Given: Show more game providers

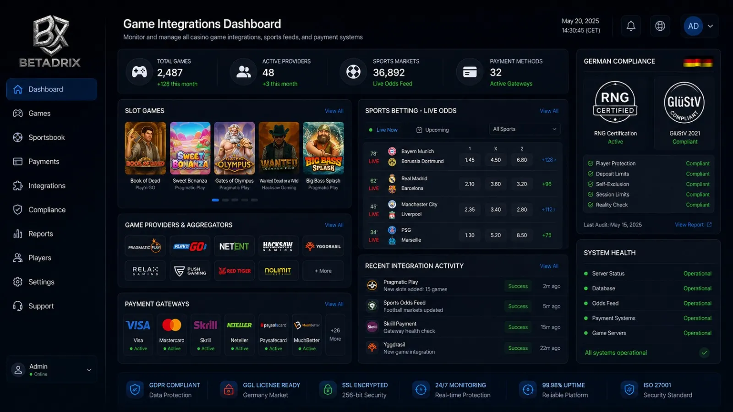Looking at the screenshot, I should (323, 271).
